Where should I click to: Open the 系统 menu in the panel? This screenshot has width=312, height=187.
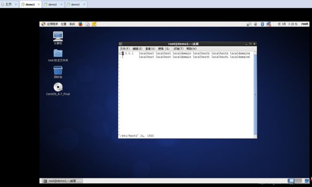click(72, 24)
